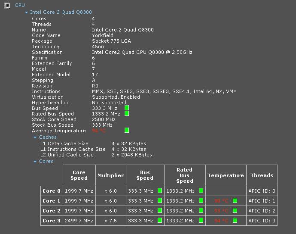Select the Core 1 row label
This screenshot has width=296, height=234.
click(52, 201)
